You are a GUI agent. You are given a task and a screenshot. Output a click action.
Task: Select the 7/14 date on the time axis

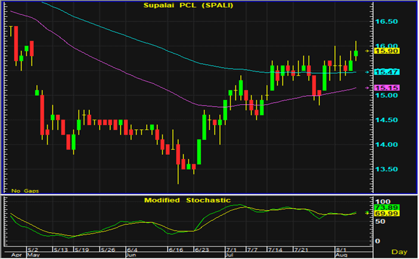click(278, 250)
